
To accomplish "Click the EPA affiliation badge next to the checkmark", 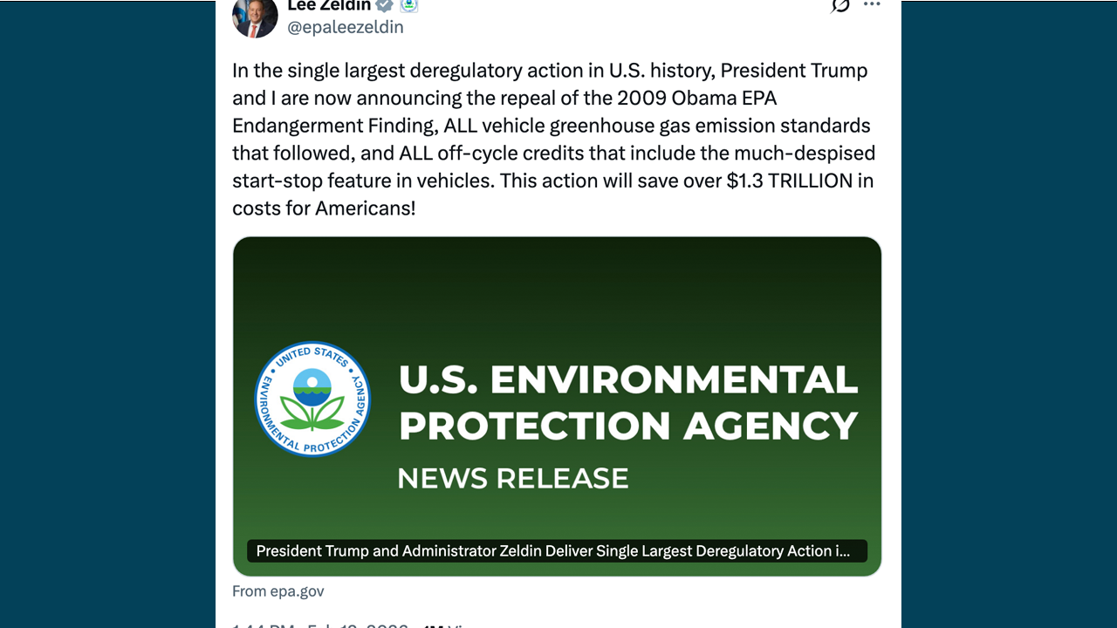I will pos(407,5).
